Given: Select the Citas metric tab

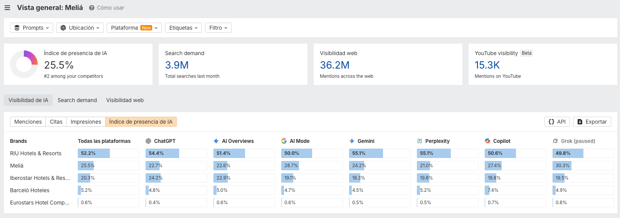Looking at the screenshot, I should point(56,122).
